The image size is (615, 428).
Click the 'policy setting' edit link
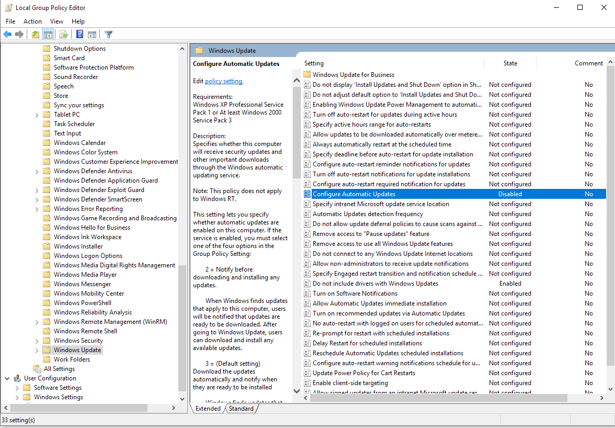coord(224,81)
